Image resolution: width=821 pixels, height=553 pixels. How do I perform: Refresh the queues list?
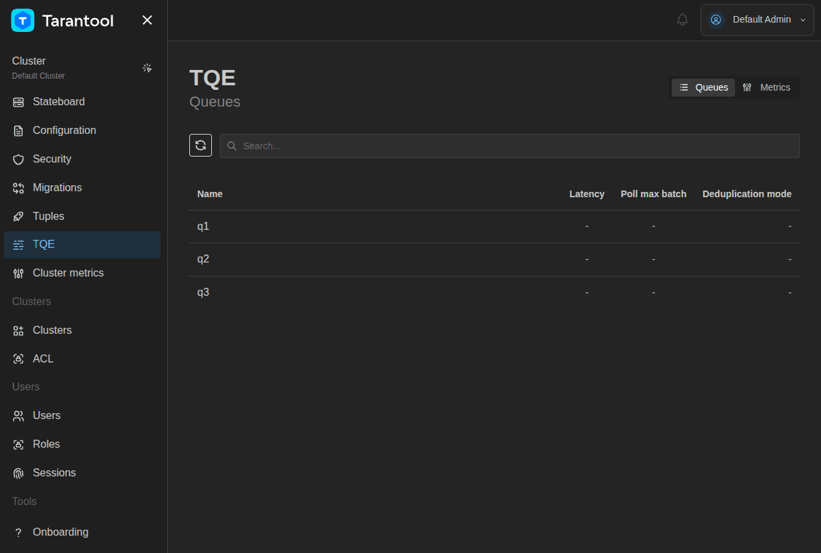pos(201,145)
